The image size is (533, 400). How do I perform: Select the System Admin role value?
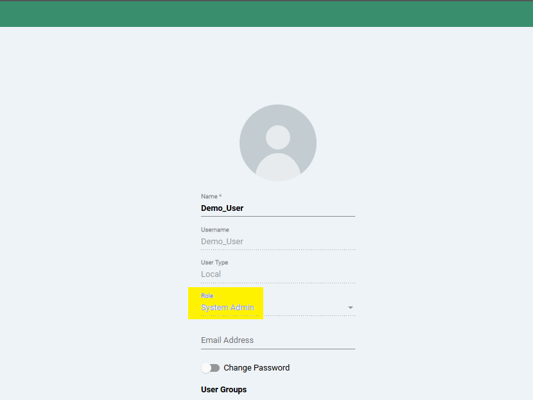click(227, 308)
